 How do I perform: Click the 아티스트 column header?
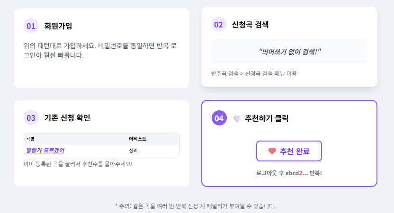click(x=137, y=139)
